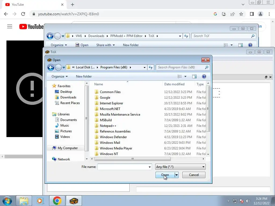Image resolution: width=275 pixels, height=206 pixels.
Task: Click the Downloads breadcrumb in the Explorer window
Action: 96,36
